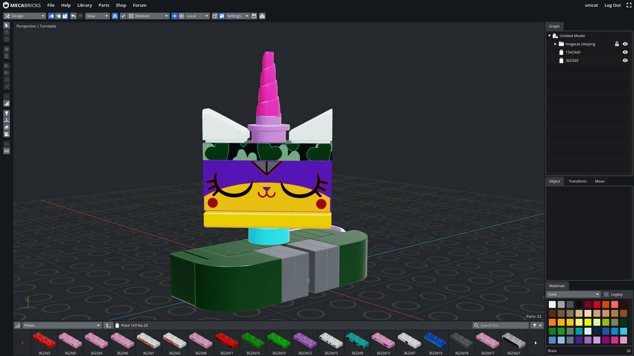This screenshot has height=356, width=634.
Task: Open the Plates category dropdown
Action: (62, 325)
